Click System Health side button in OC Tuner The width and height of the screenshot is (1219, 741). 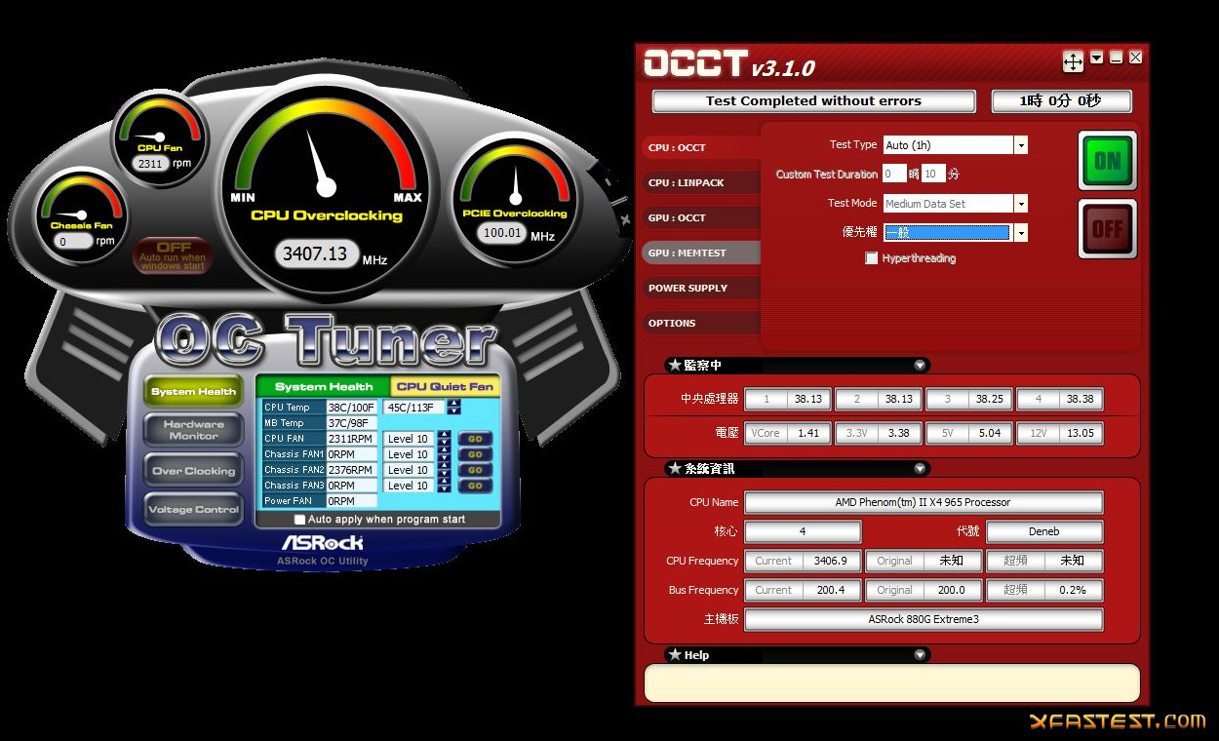tap(194, 391)
